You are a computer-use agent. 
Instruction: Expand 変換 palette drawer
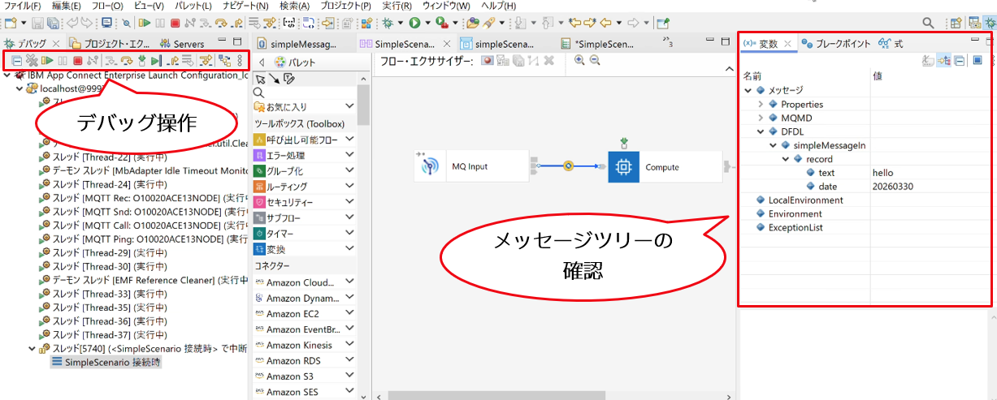point(349,248)
